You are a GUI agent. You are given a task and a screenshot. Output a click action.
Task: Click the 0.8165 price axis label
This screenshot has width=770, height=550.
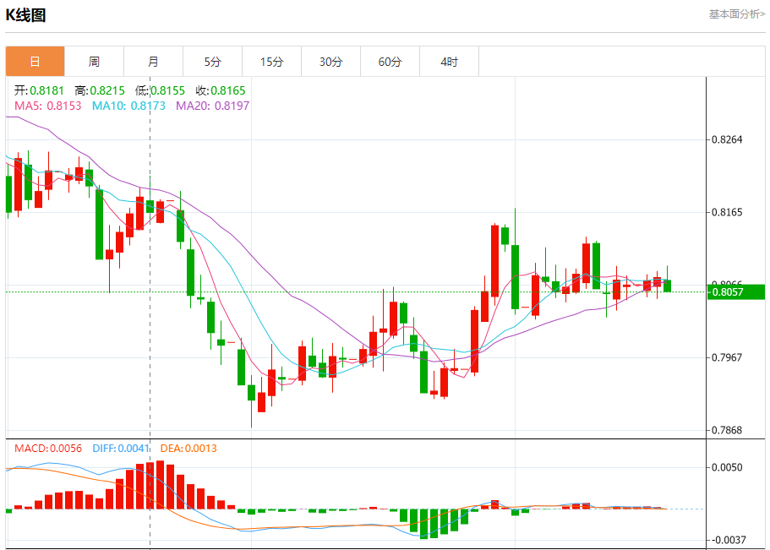(x=727, y=212)
